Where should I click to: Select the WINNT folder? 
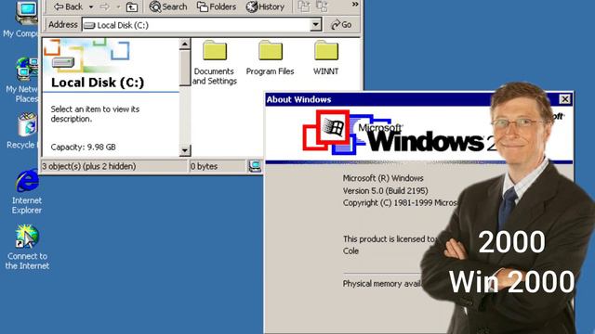[x=326, y=58]
